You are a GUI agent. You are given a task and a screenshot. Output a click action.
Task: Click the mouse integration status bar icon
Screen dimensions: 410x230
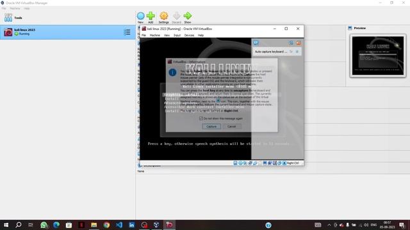point(279,163)
